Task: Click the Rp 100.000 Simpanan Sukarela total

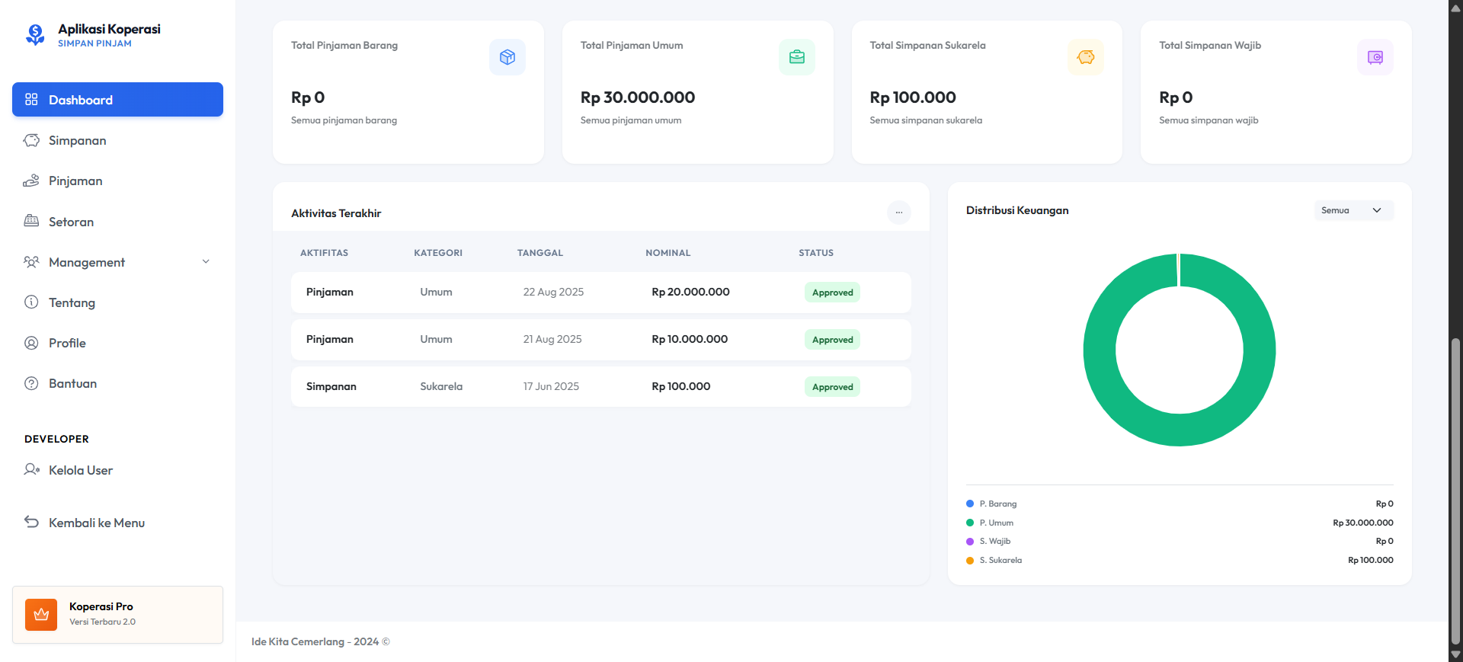Action: (x=913, y=98)
